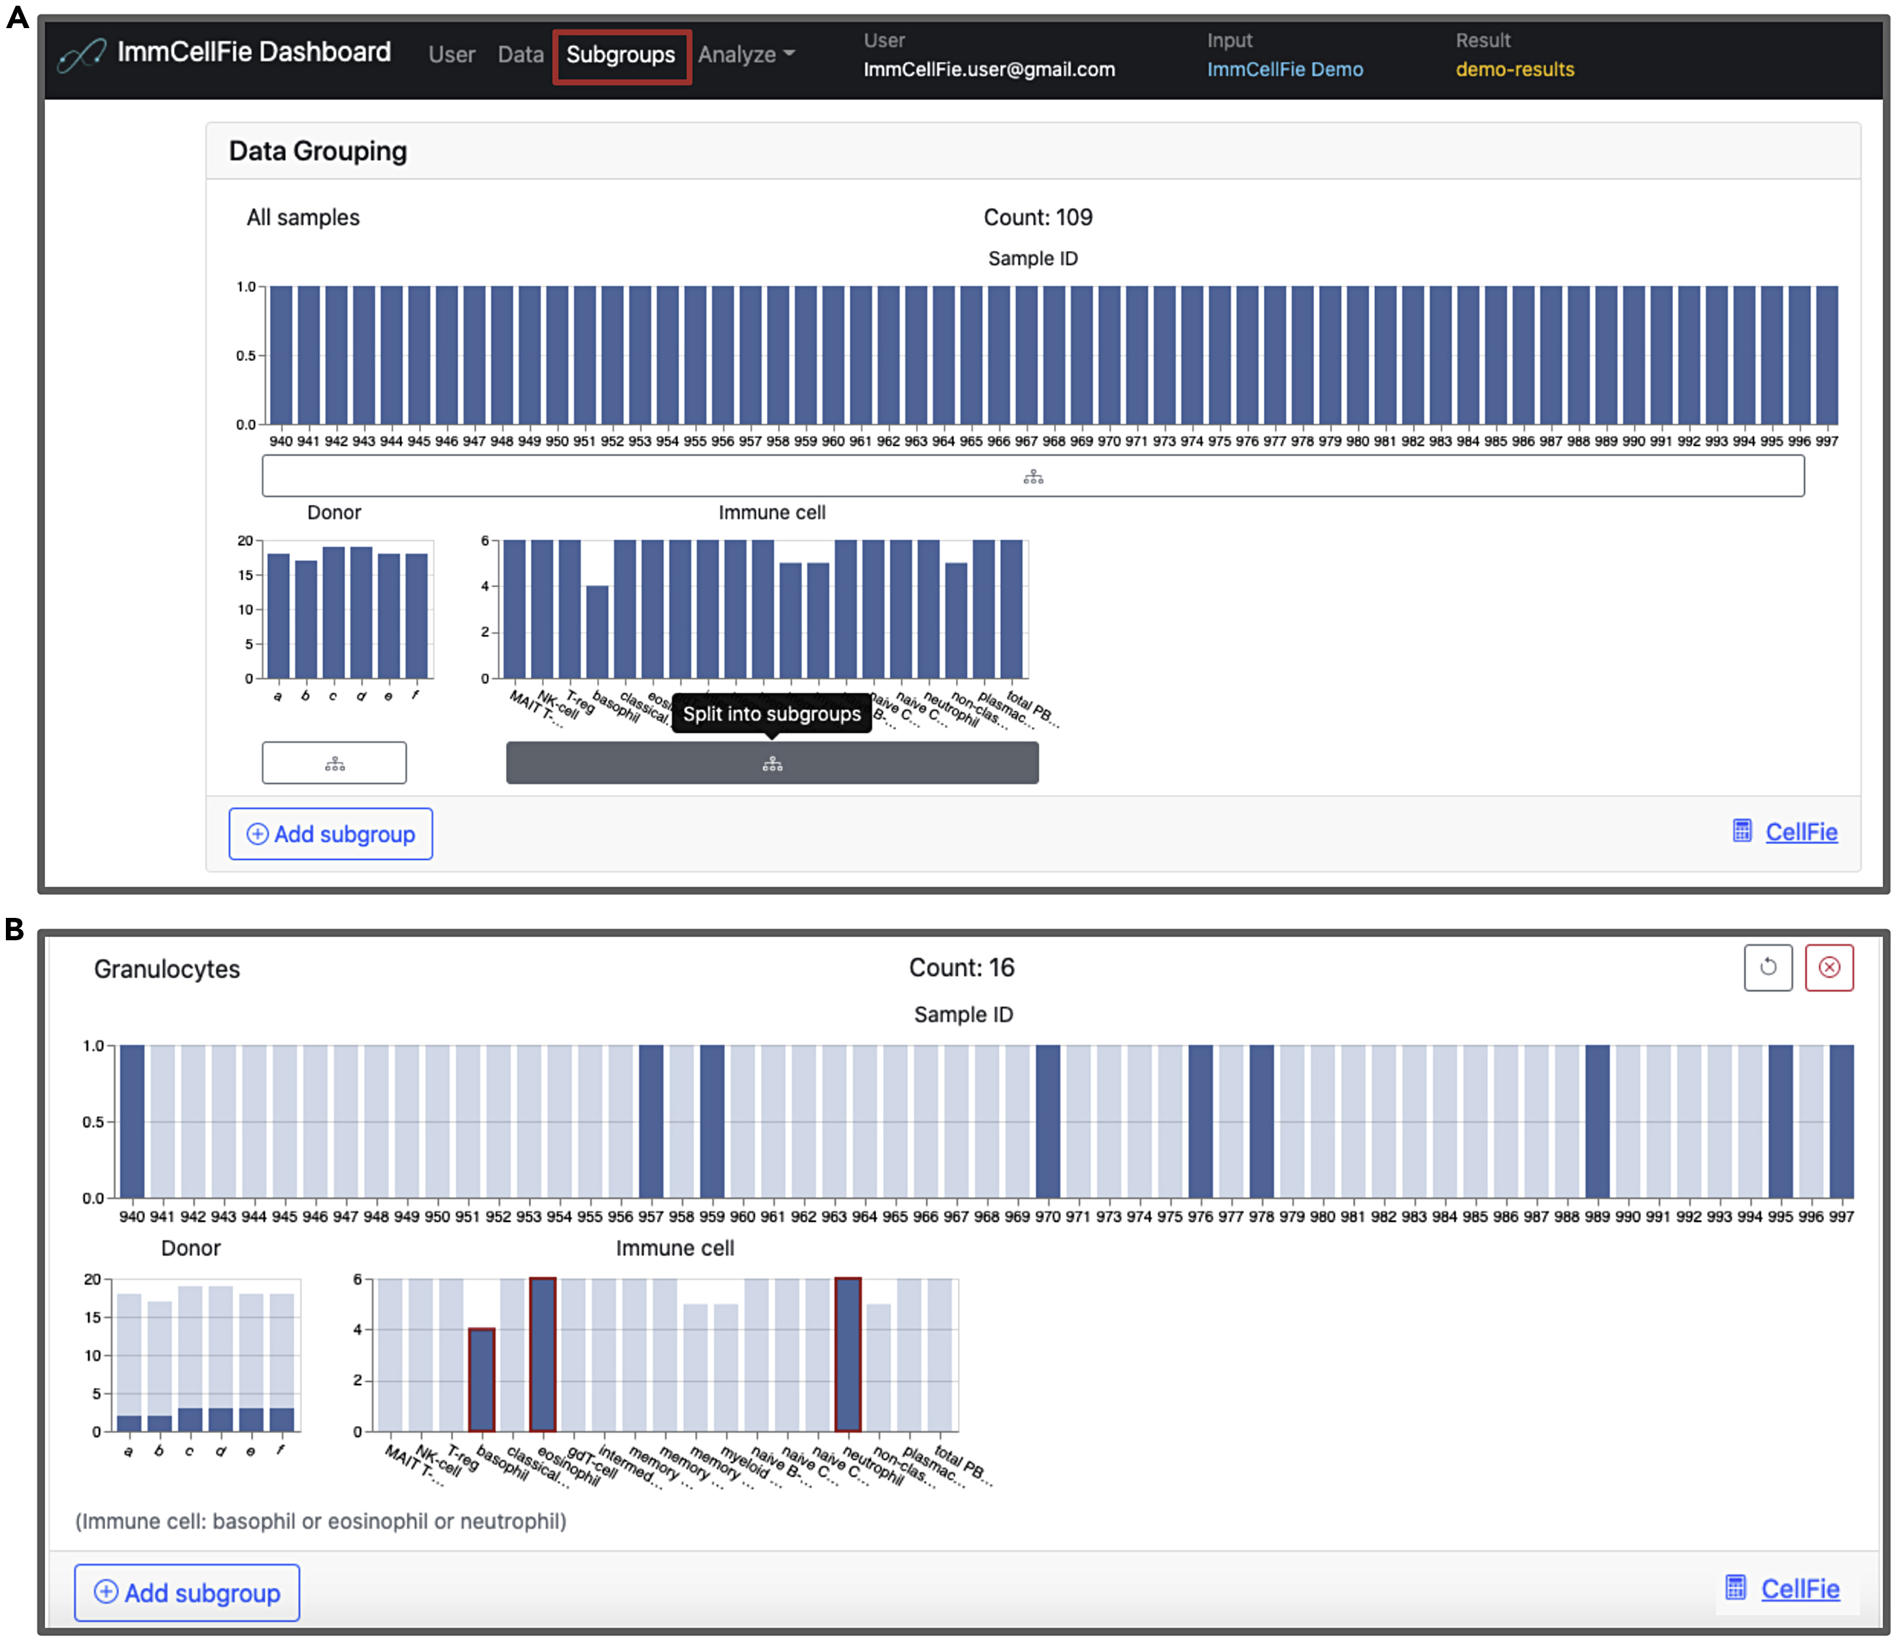Select sample 957 bar in Granulocytes

tap(651, 1121)
